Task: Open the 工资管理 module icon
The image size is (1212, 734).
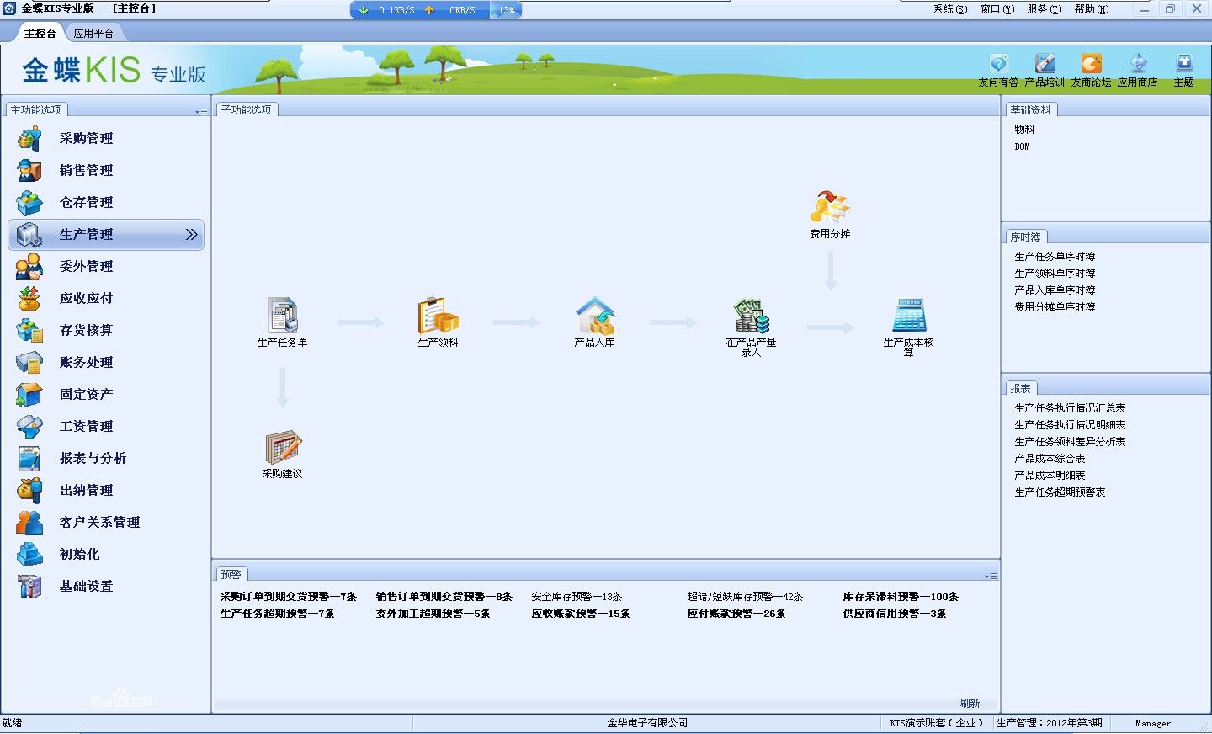Action: coord(29,427)
